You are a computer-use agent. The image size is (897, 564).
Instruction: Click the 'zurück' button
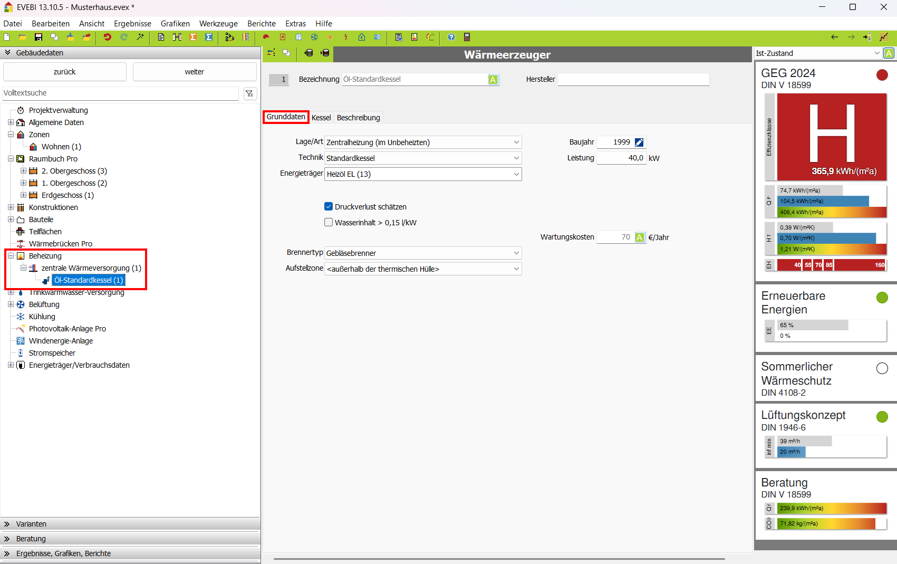point(64,72)
